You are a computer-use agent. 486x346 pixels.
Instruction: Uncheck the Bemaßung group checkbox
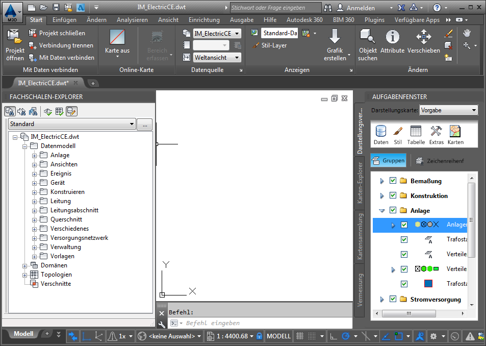[x=393, y=181]
